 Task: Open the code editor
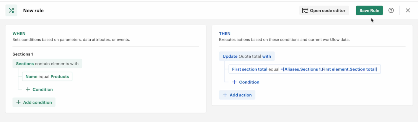[x=324, y=11]
